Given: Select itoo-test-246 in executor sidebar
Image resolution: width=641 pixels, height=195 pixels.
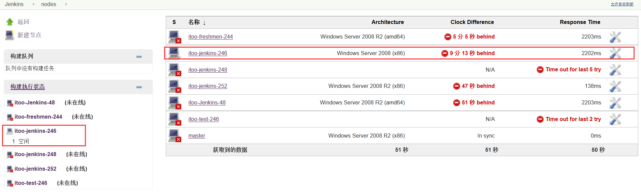Looking at the screenshot, I should tap(31, 183).
